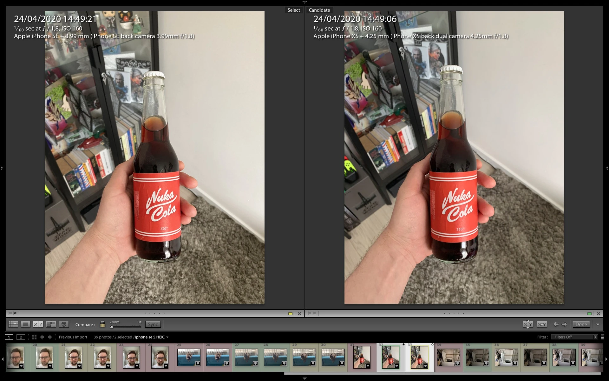Open People face view
Image resolution: width=609 pixels, height=381 pixels.
coord(64,324)
